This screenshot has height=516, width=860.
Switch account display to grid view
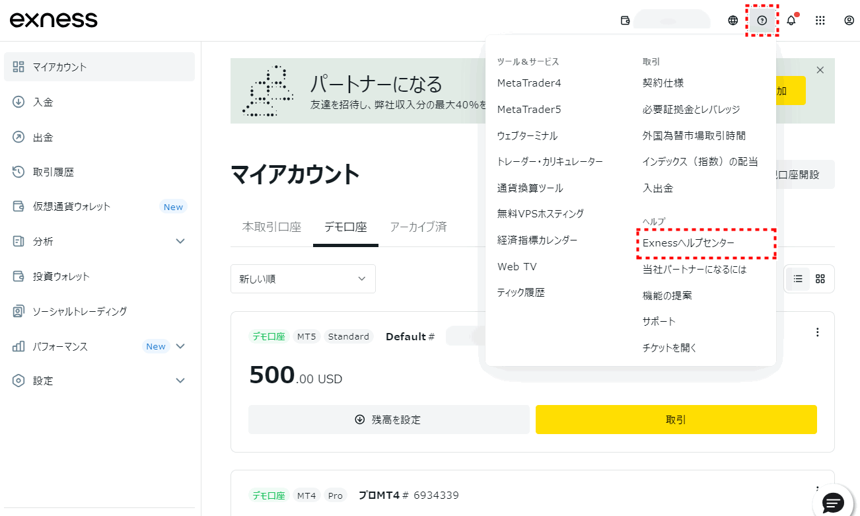click(x=819, y=279)
